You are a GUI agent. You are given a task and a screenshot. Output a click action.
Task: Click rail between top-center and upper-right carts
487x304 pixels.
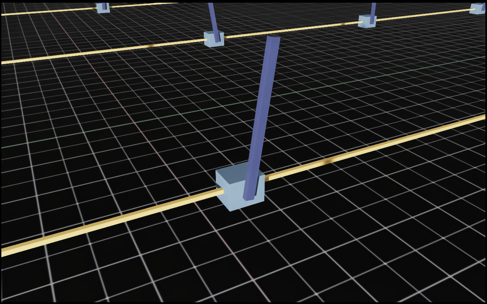click(291, 30)
